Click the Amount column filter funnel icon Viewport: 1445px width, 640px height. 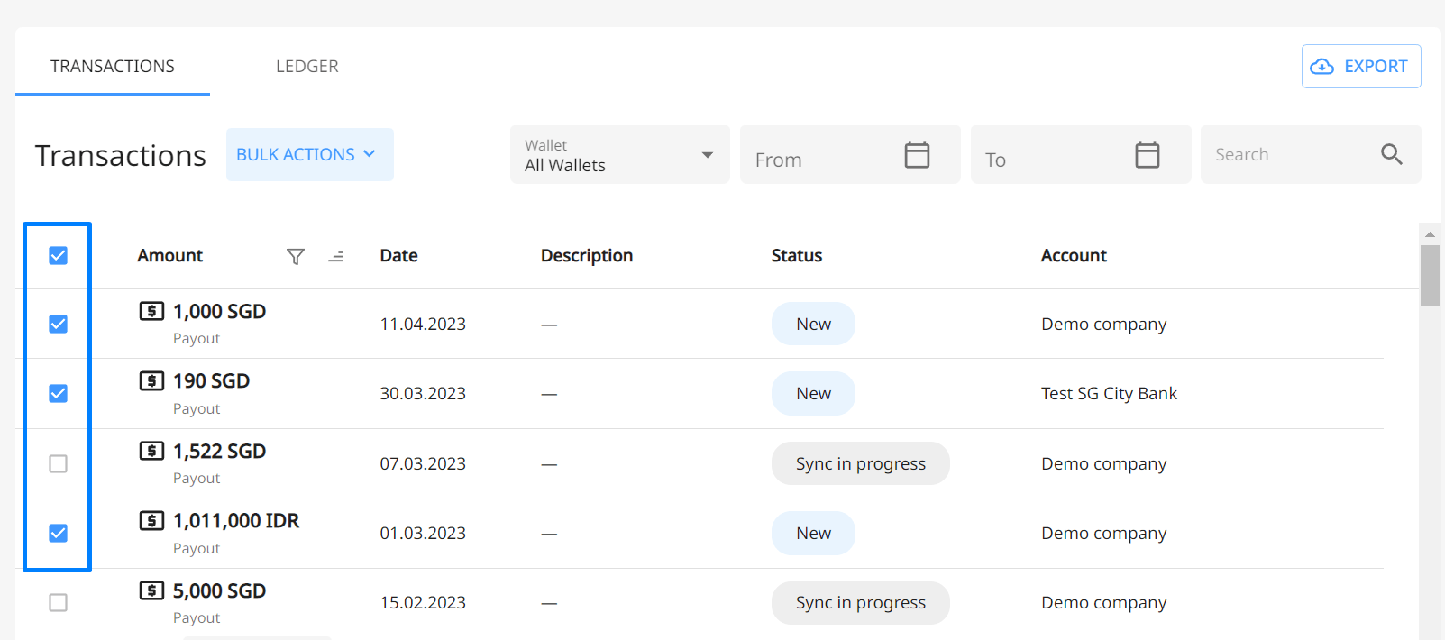click(x=295, y=257)
